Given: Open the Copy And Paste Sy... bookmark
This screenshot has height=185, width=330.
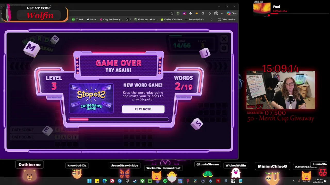Looking at the screenshot, I should click(111, 20).
